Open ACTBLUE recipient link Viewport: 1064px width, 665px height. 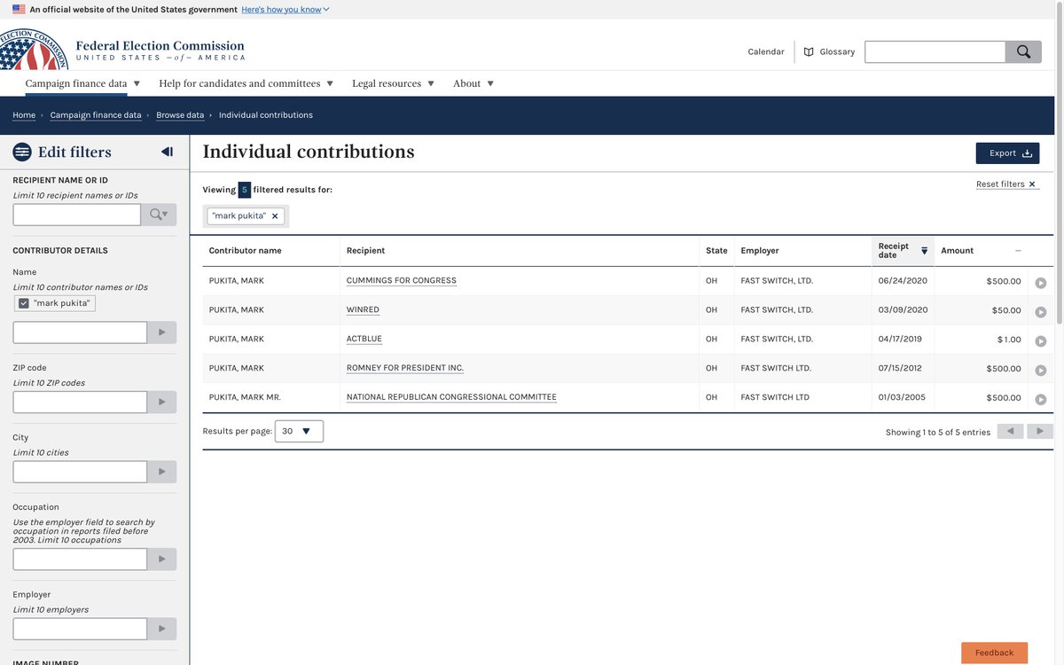click(364, 340)
